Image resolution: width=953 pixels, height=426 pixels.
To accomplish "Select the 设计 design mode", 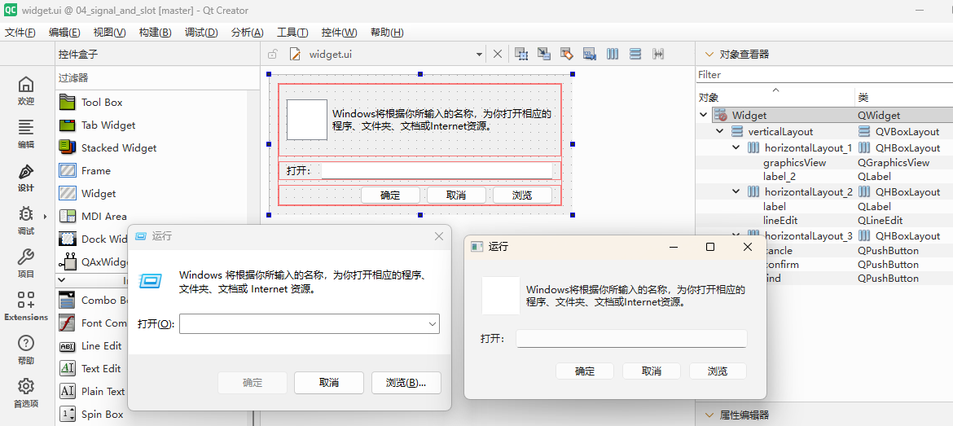I will [x=25, y=178].
